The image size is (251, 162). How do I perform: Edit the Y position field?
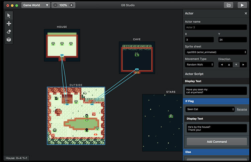click(233, 40)
